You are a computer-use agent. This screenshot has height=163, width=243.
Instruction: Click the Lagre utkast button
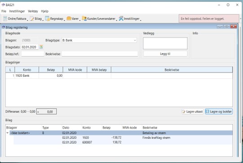pos(193,112)
